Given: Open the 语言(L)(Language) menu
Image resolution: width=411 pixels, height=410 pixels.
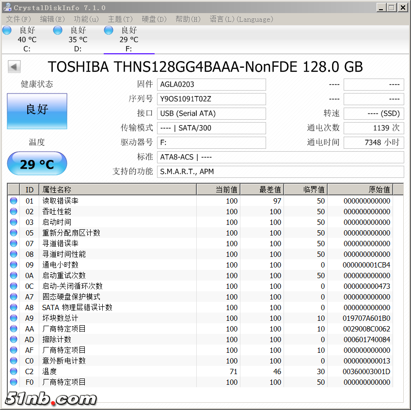Looking at the screenshot, I should (241, 19).
